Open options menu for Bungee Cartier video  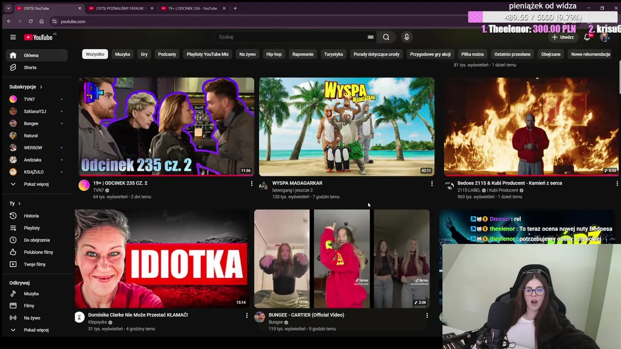(427, 316)
